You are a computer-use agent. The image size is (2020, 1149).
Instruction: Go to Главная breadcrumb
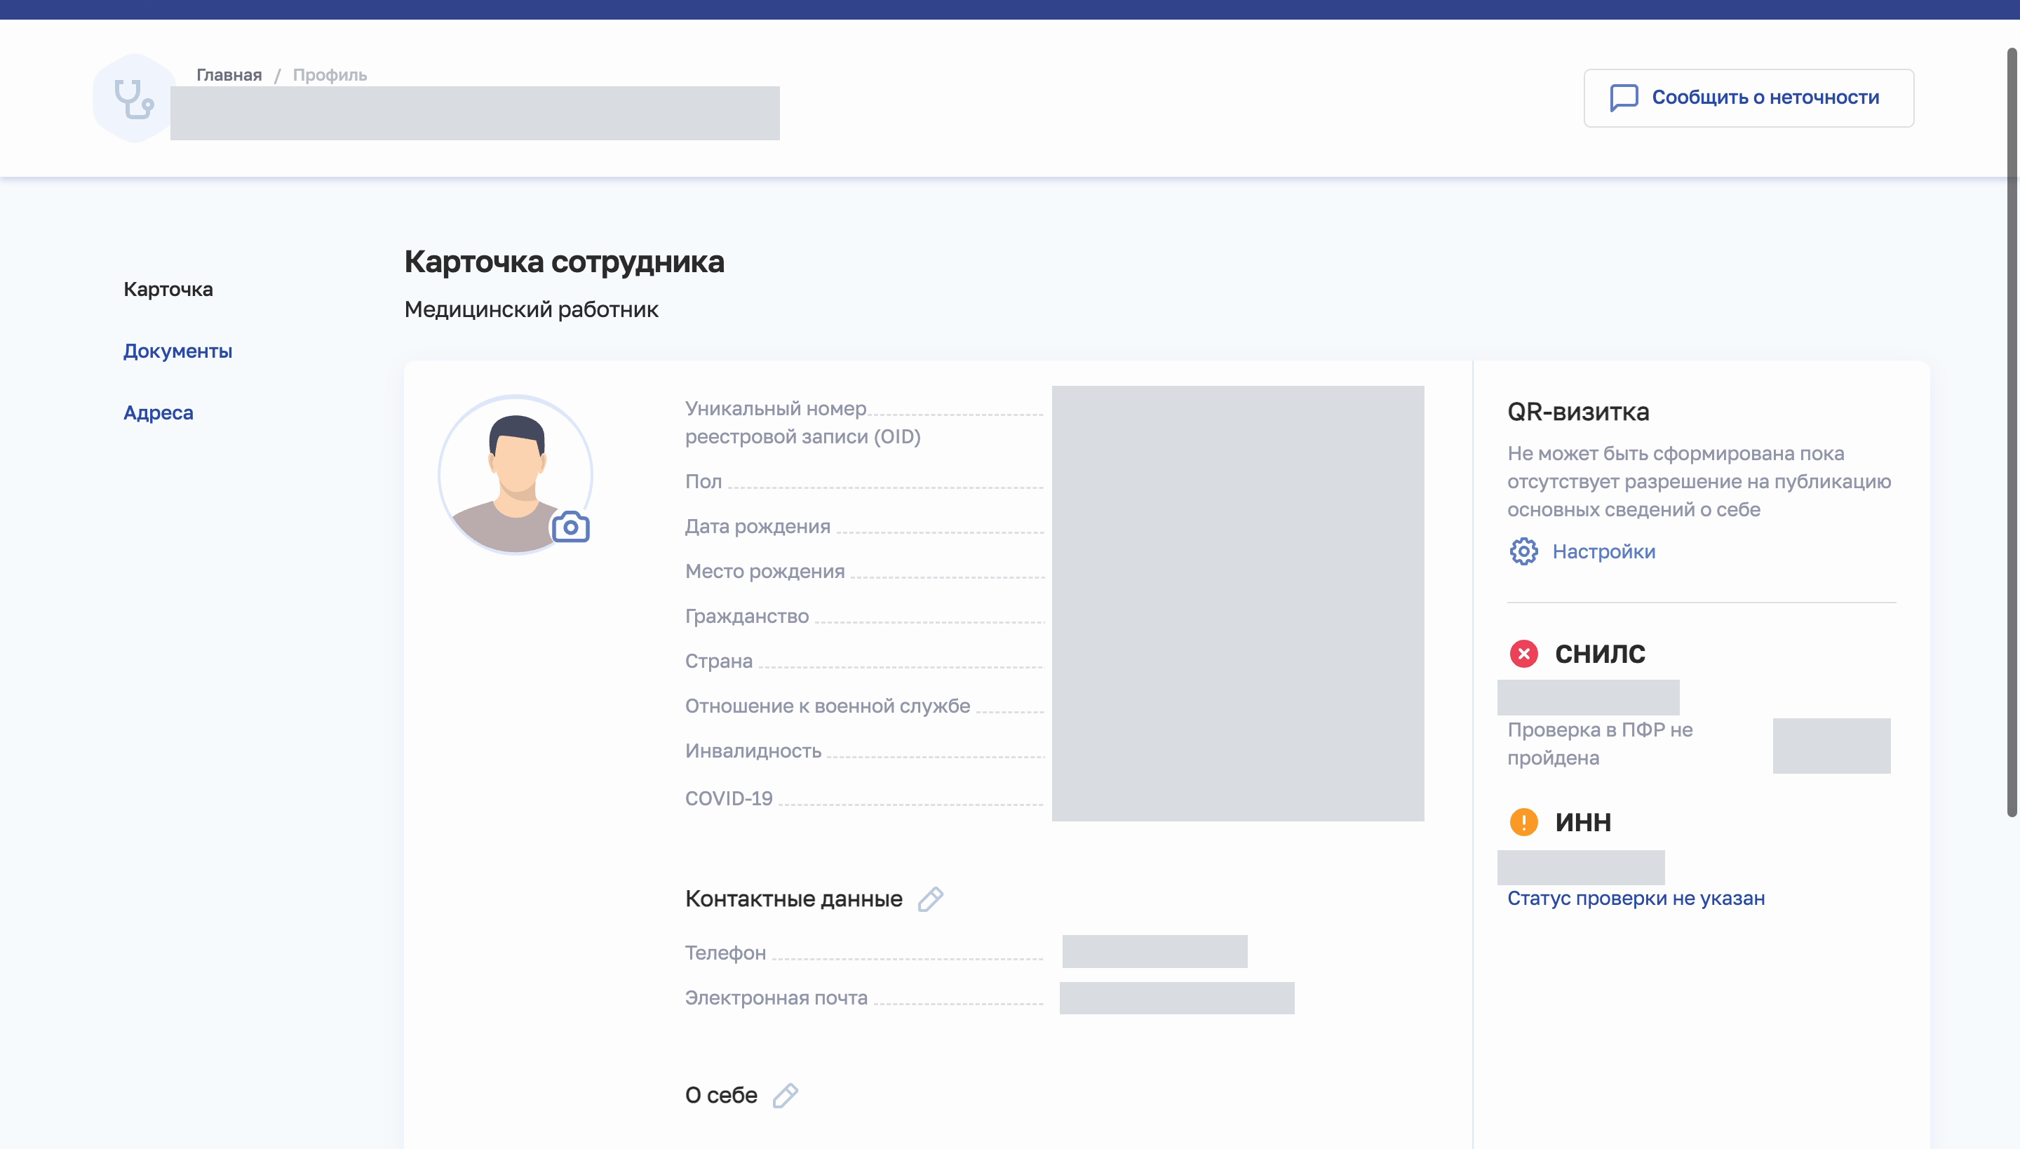(229, 75)
